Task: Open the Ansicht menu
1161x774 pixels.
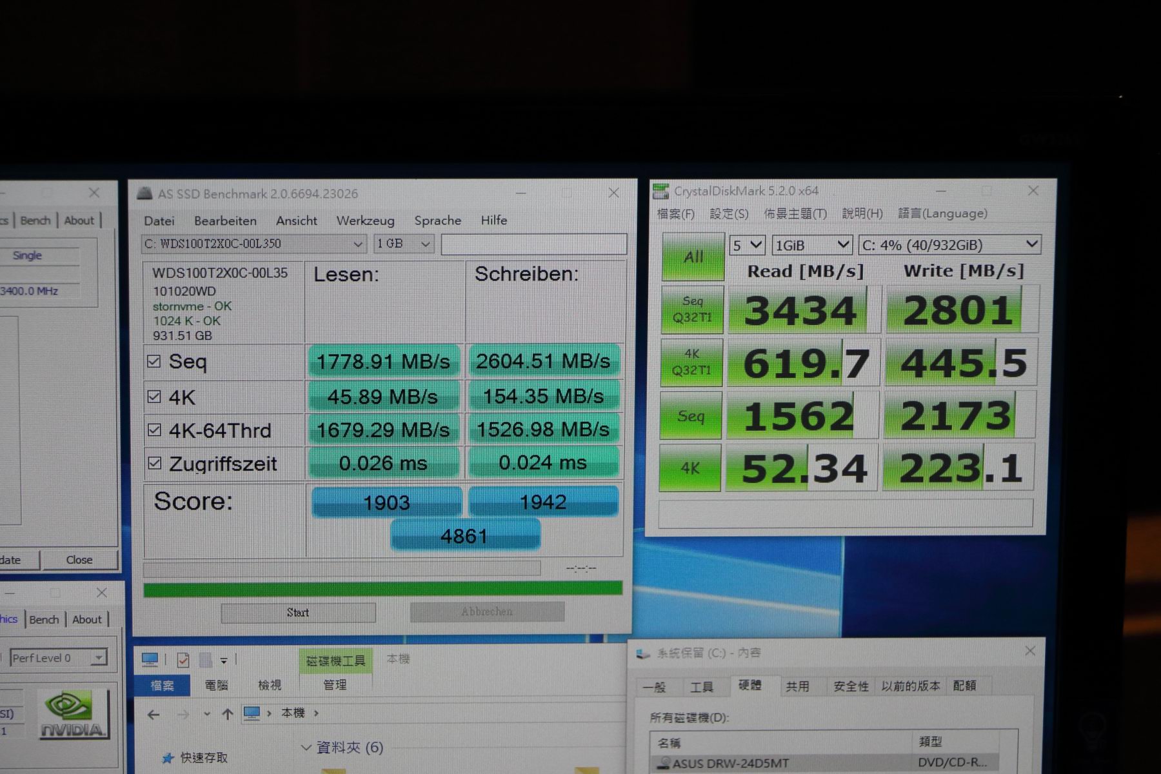Action: [297, 221]
